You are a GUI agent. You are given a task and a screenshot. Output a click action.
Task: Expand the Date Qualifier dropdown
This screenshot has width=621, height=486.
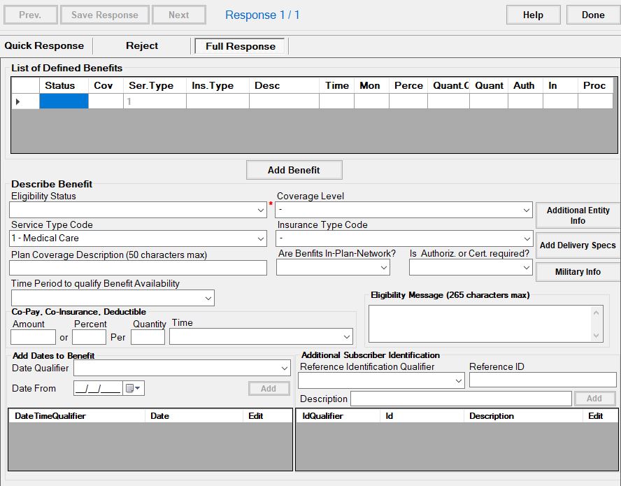[x=285, y=369]
